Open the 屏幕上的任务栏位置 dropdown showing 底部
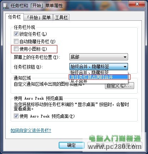The width and height of the screenshot is (148, 154). 99,57
